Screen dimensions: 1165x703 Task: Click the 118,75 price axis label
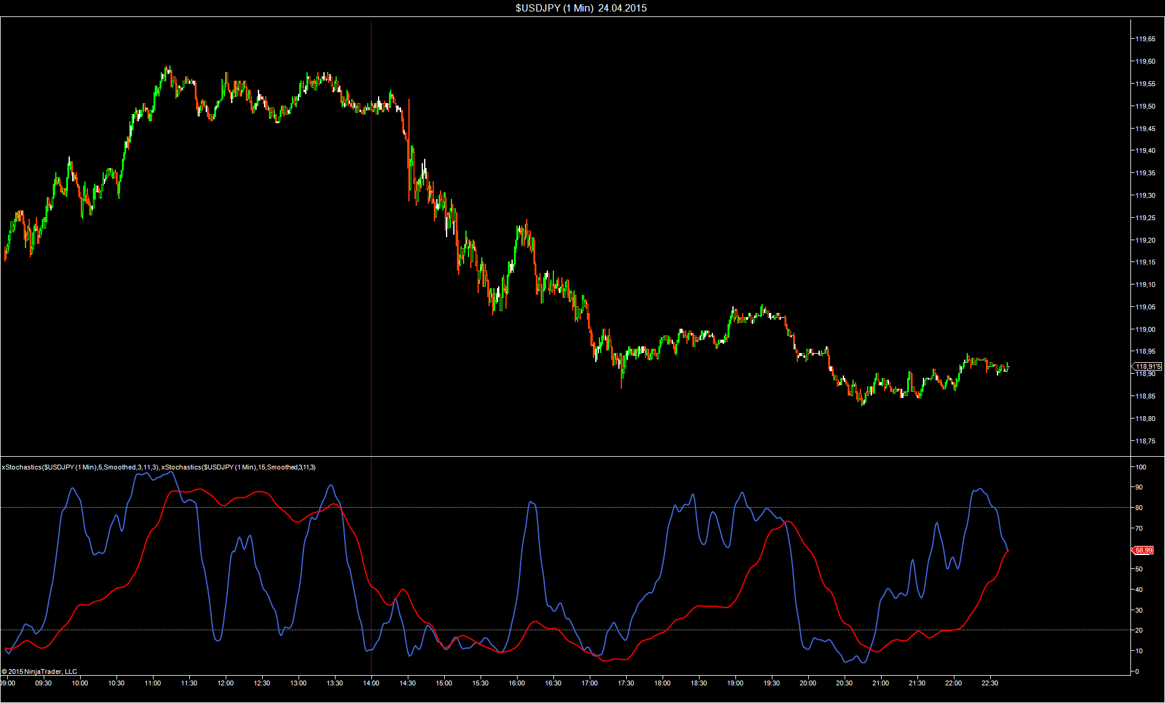click(x=1146, y=441)
